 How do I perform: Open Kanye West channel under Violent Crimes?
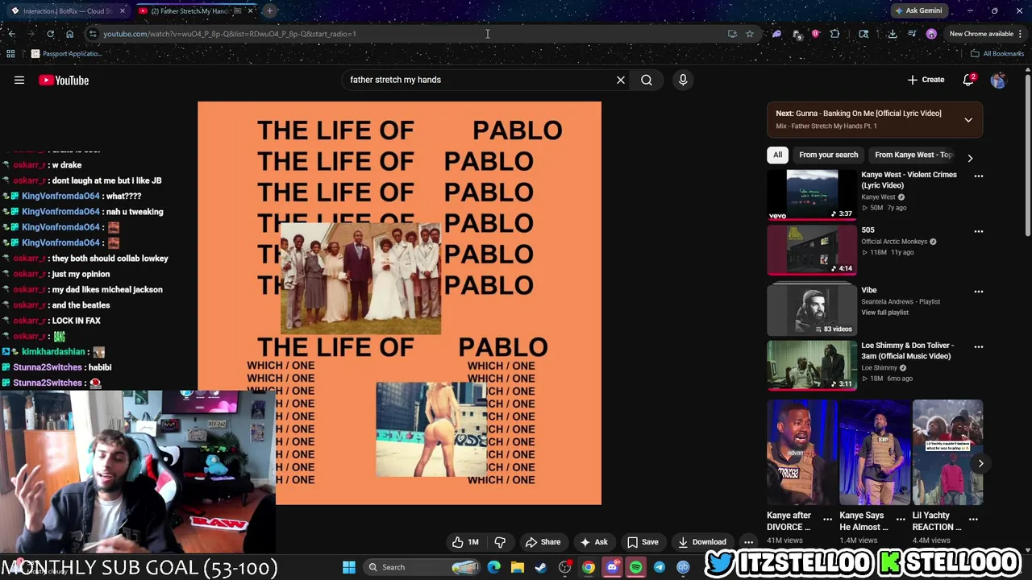[x=878, y=197]
